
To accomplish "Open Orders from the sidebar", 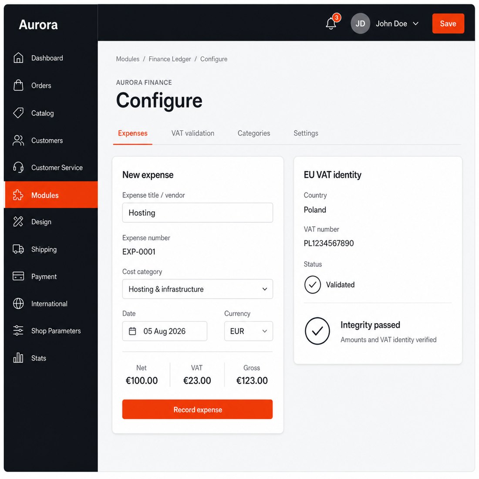I will click(51, 85).
